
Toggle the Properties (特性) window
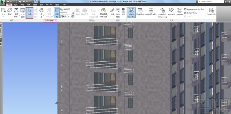[123, 12]
